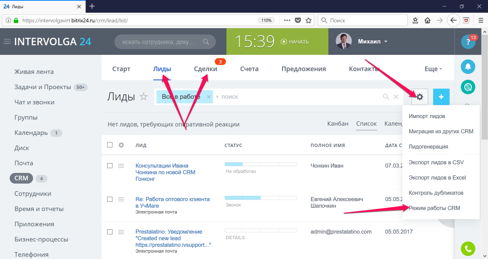Bookmark this page with the star icon
This screenshot has width=488, height=259.
[x=308, y=20]
